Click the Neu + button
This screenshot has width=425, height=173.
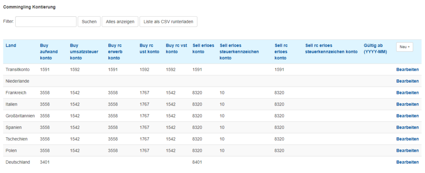pos(405,47)
